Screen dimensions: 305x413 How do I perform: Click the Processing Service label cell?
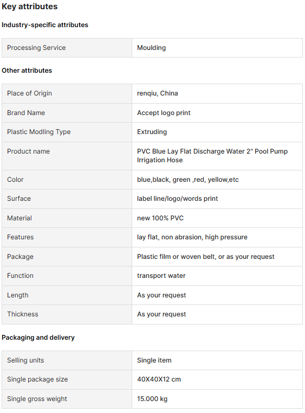coord(67,48)
